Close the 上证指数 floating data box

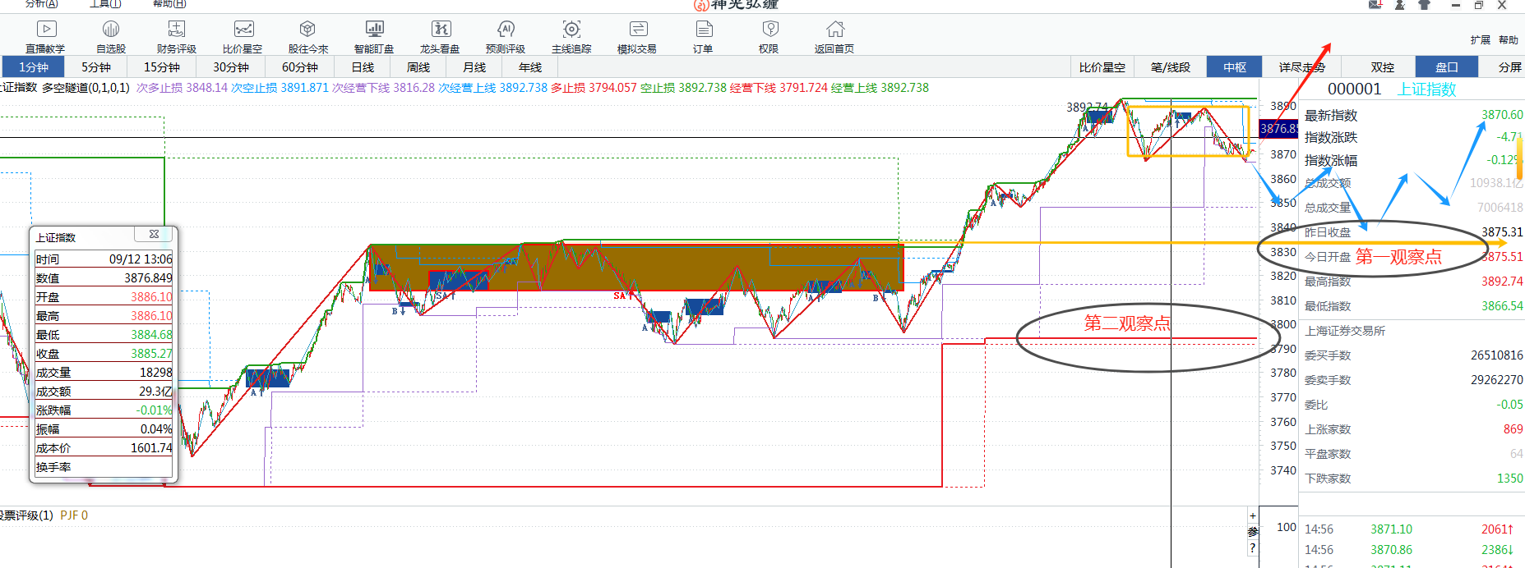[x=154, y=235]
